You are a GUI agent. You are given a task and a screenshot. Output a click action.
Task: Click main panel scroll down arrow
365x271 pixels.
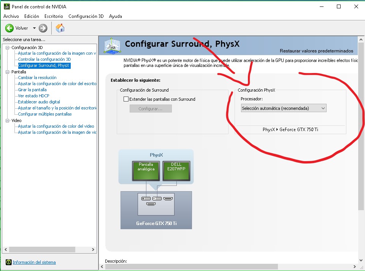coord(361,260)
